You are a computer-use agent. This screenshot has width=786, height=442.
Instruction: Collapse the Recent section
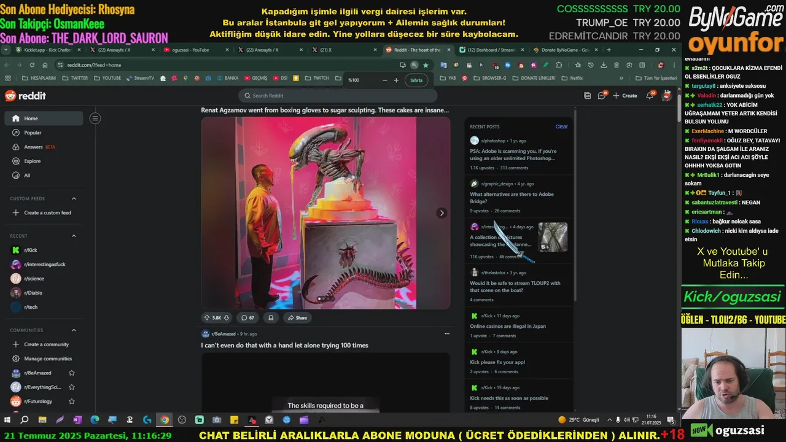click(74, 236)
